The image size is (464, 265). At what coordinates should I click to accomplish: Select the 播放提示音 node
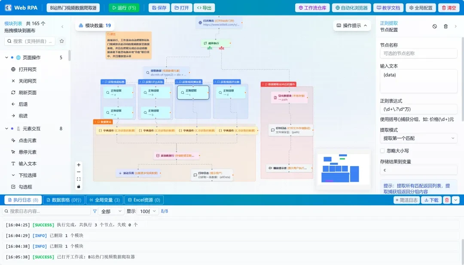(289, 168)
